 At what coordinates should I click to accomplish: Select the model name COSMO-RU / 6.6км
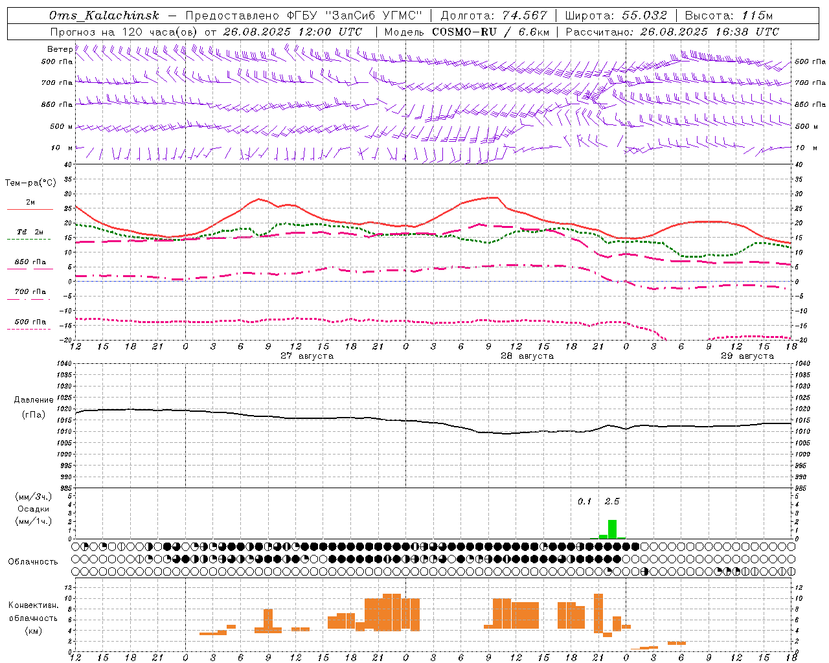click(x=491, y=32)
